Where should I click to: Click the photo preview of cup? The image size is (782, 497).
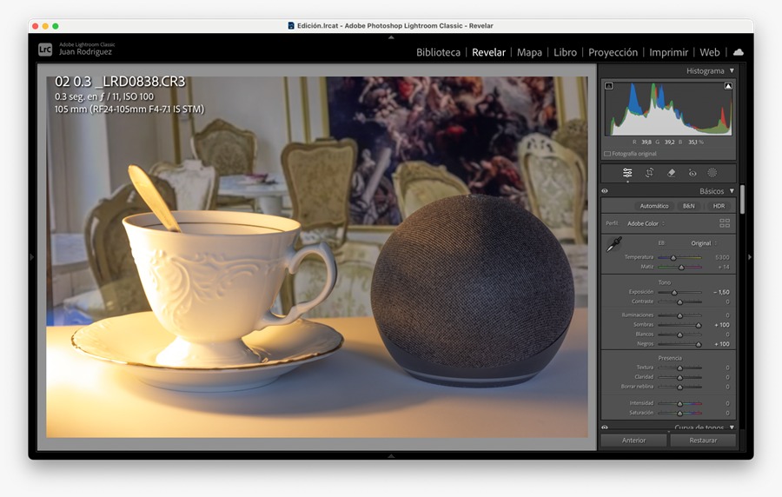[317, 257]
